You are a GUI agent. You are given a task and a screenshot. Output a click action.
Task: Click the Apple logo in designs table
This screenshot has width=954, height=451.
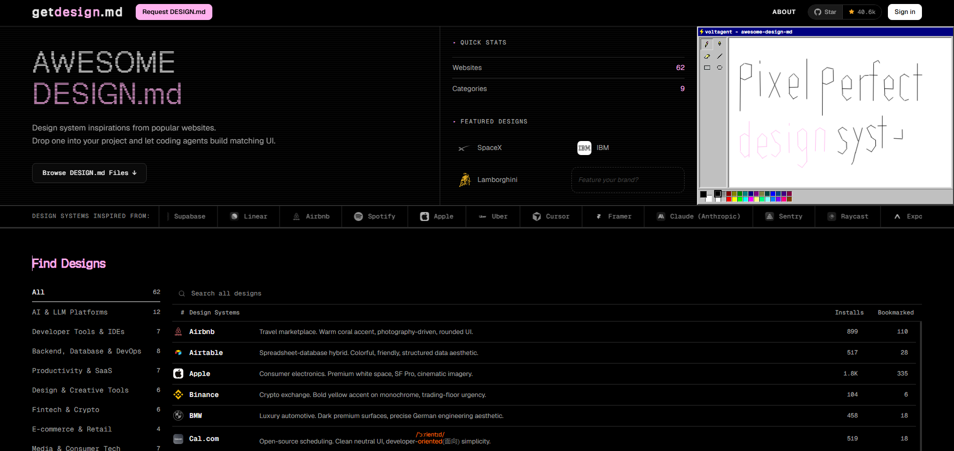[178, 373]
